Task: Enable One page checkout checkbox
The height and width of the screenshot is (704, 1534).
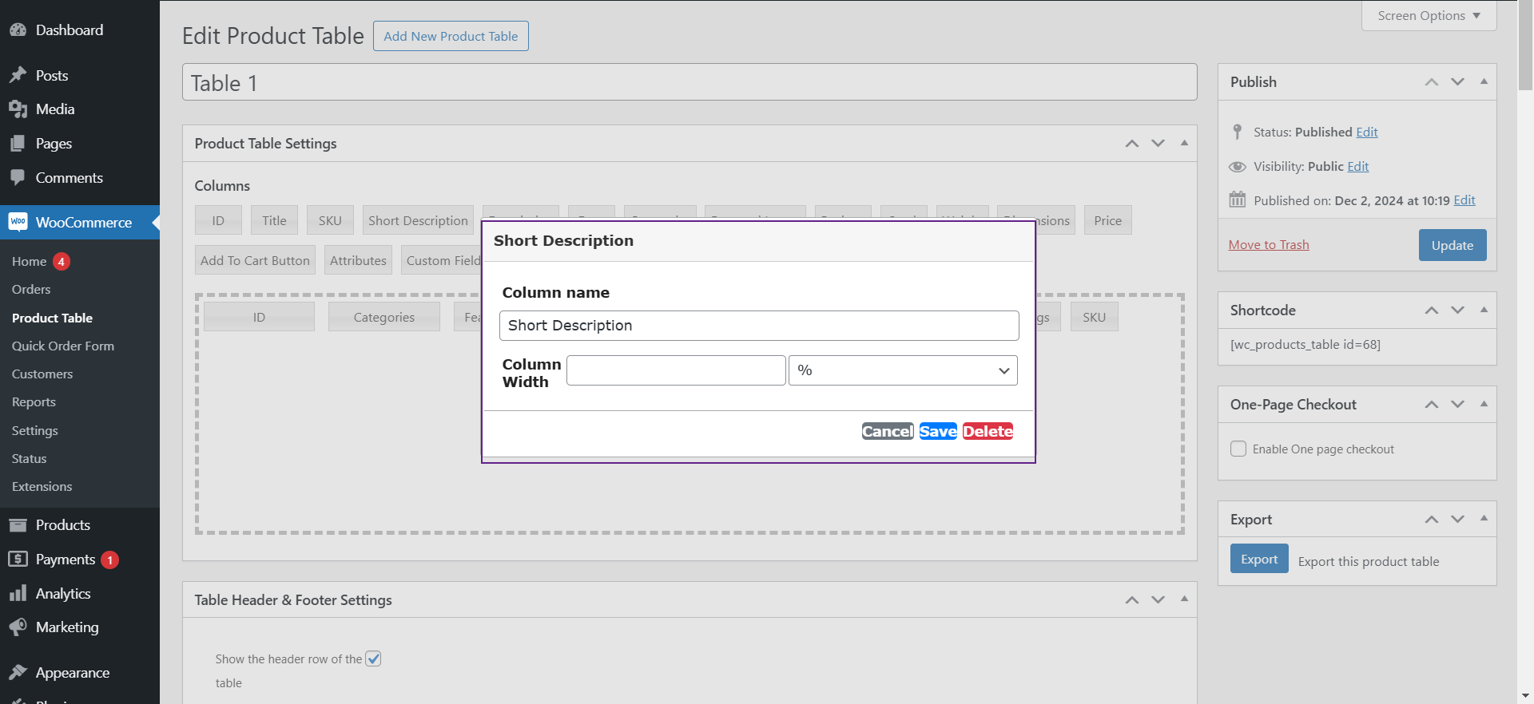Action: pos(1238,449)
